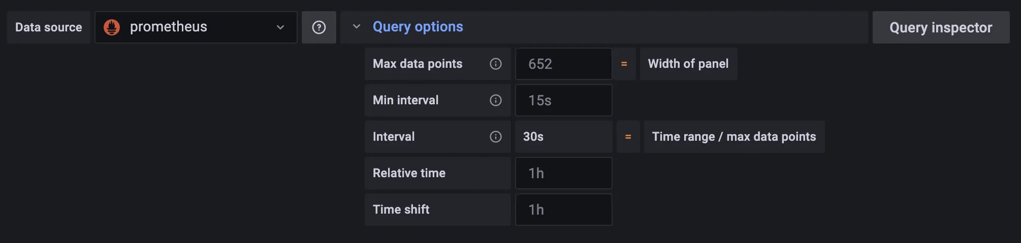
Task: Click the Prometheus flame logo icon
Action: point(112,27)
